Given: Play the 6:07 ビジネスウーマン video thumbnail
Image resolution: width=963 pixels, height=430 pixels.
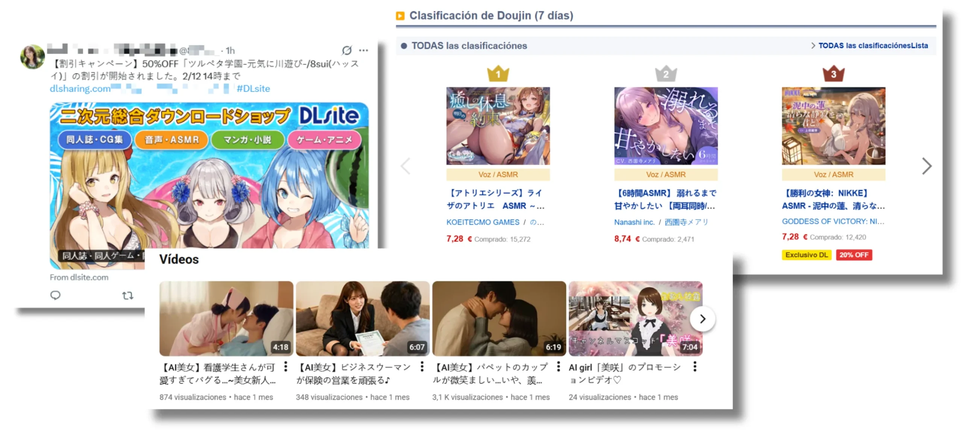Looking at the screenshot, I should tap(362, 318).
